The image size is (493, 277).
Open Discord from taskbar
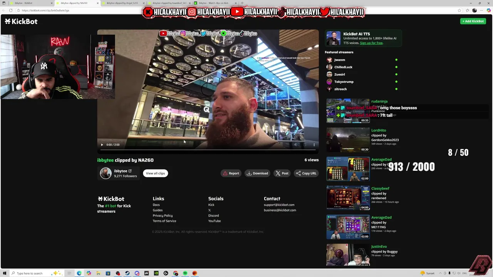[137, 273]
